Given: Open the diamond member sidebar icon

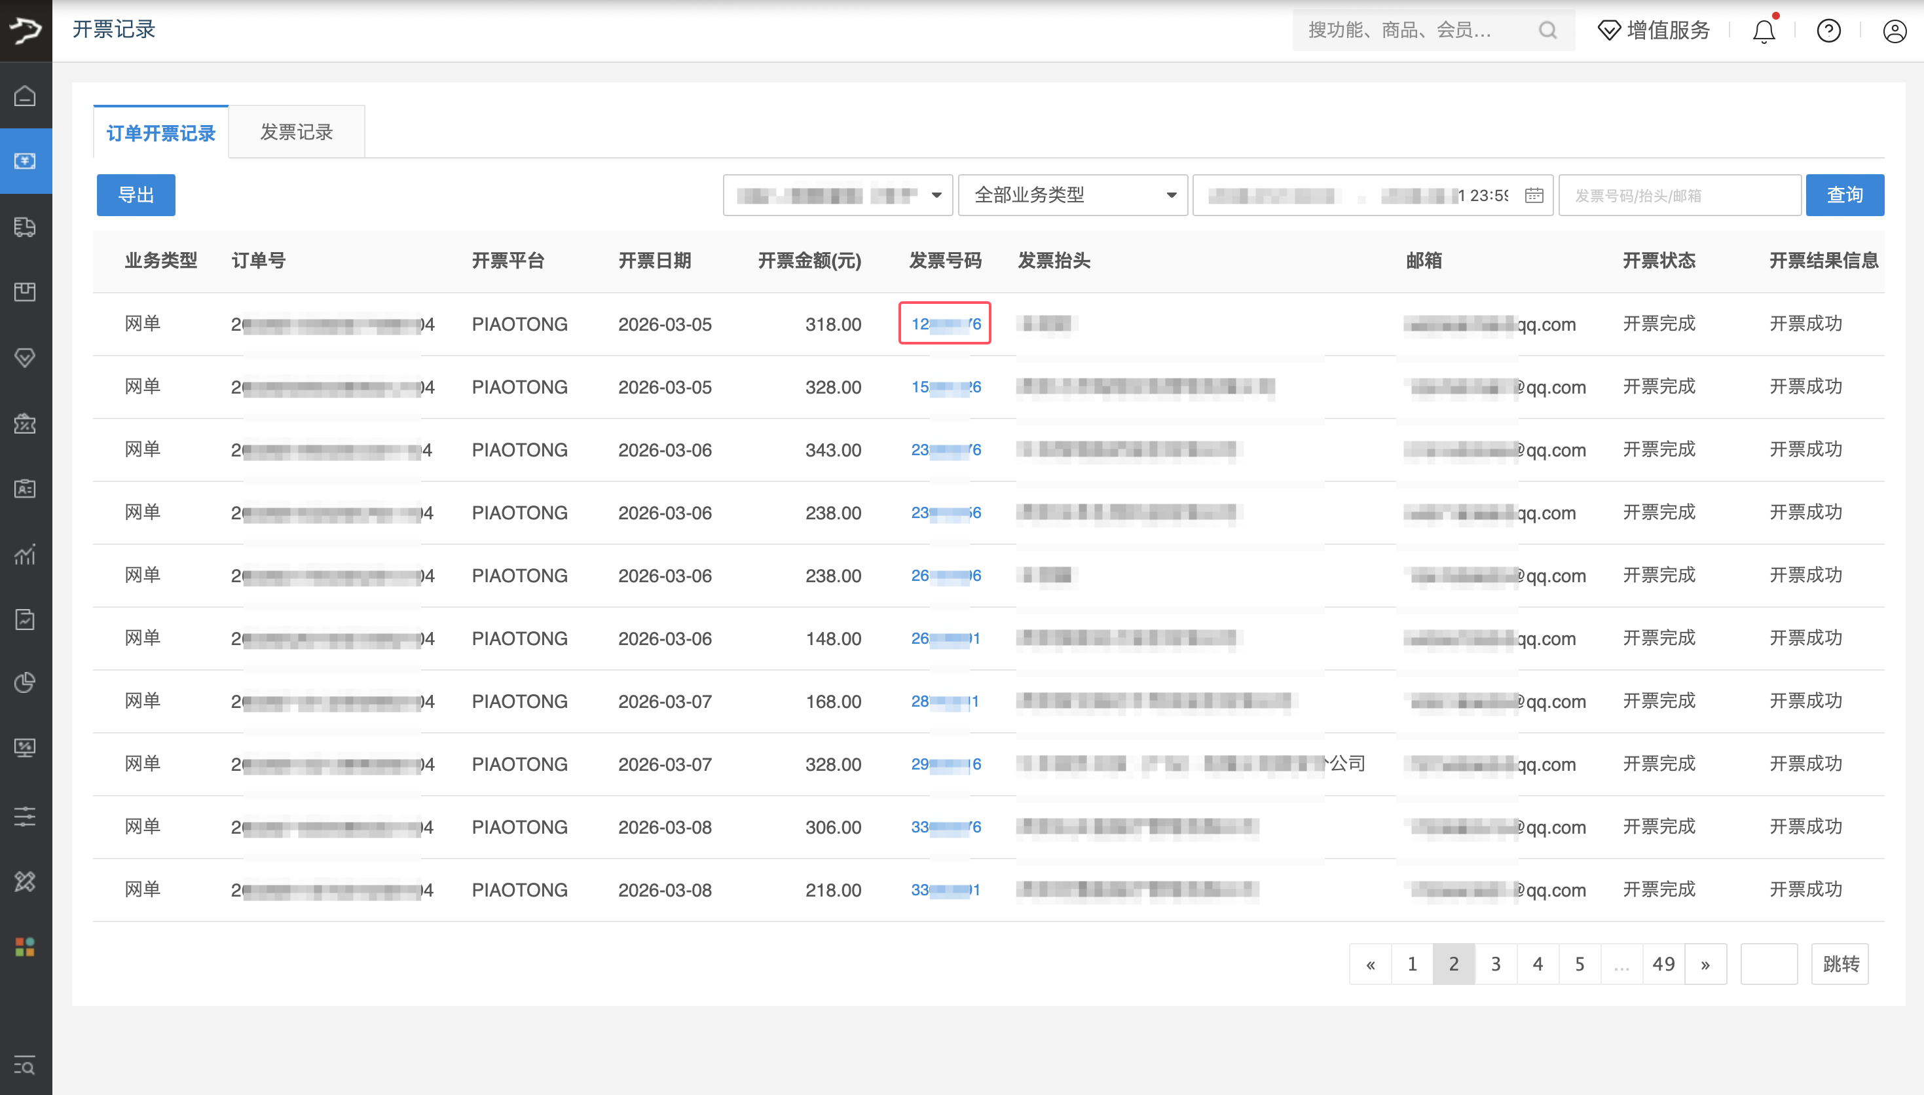Looking at the screenshot, I should tap(25, 357).
